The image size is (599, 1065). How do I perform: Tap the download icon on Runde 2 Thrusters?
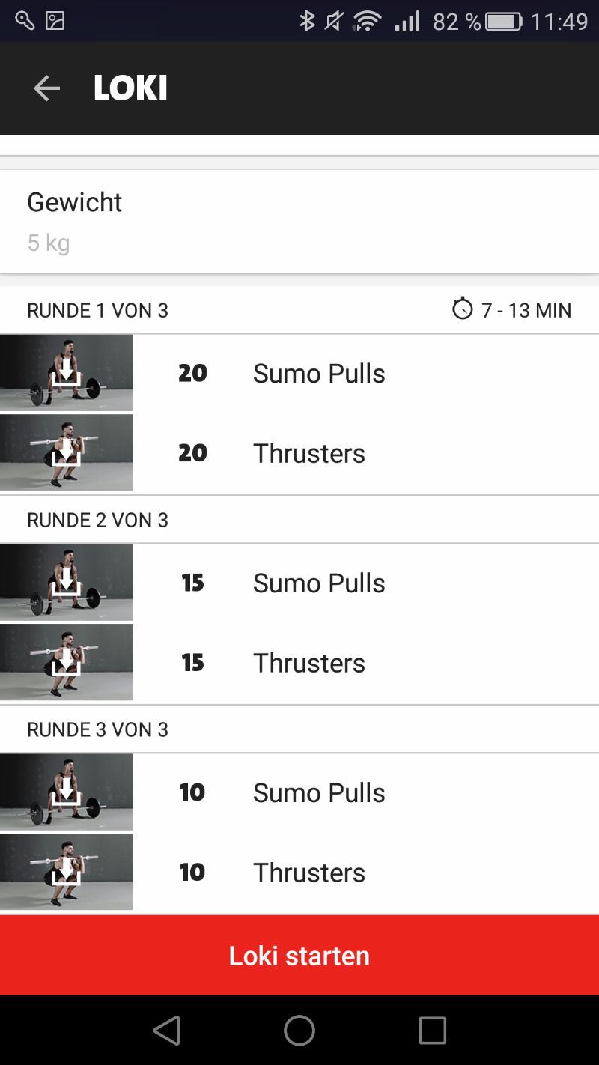(67, 662)
